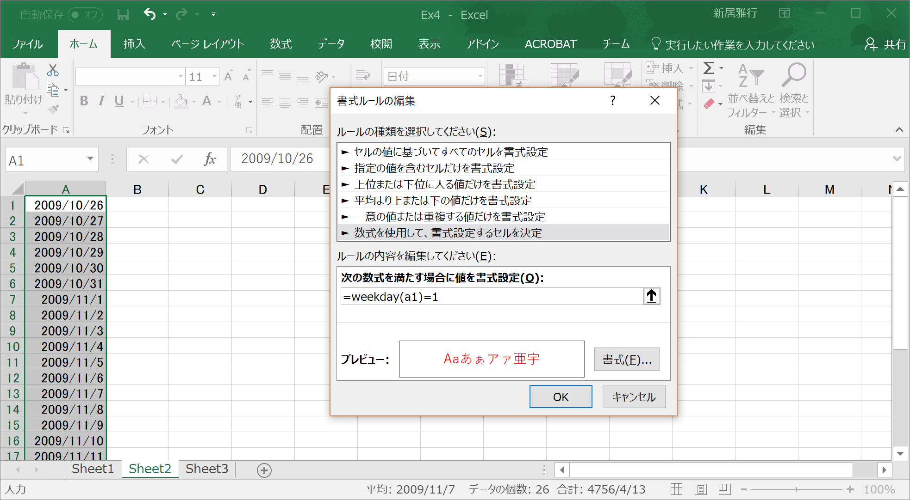The image size is (910, 500).
Task: Toggle Italic formatting
Action: (x=101, y=101)
